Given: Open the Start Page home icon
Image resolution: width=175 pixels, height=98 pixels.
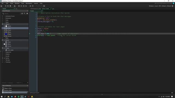Looking at the screenshot, I should point(1,6).
